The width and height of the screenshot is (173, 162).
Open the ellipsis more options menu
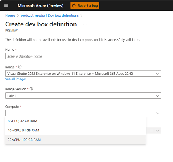pyautogui.click(x=85, y=24)
